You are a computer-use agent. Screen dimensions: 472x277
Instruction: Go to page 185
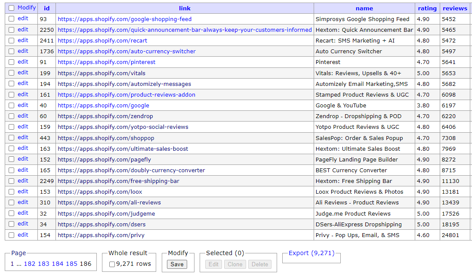[71, 264]
